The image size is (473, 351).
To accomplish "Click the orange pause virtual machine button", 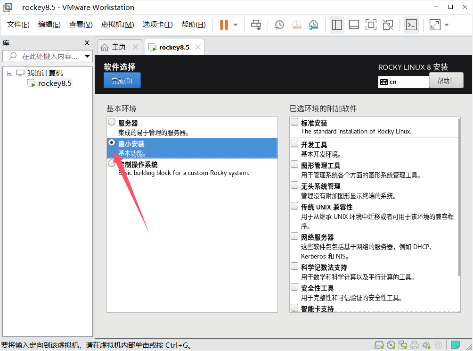I will [x=224, y=25].
